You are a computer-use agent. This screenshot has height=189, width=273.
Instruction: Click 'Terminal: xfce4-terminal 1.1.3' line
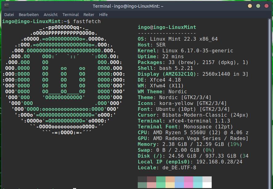(x=184, y=121)
